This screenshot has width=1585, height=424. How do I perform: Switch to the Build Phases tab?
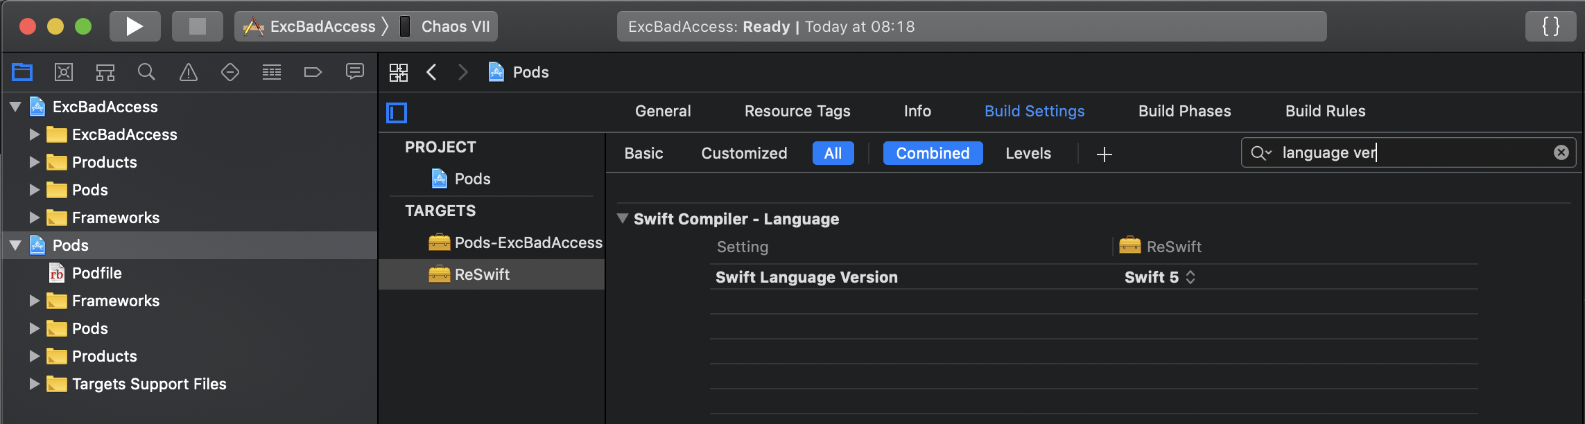click(x=1184, y=111)
